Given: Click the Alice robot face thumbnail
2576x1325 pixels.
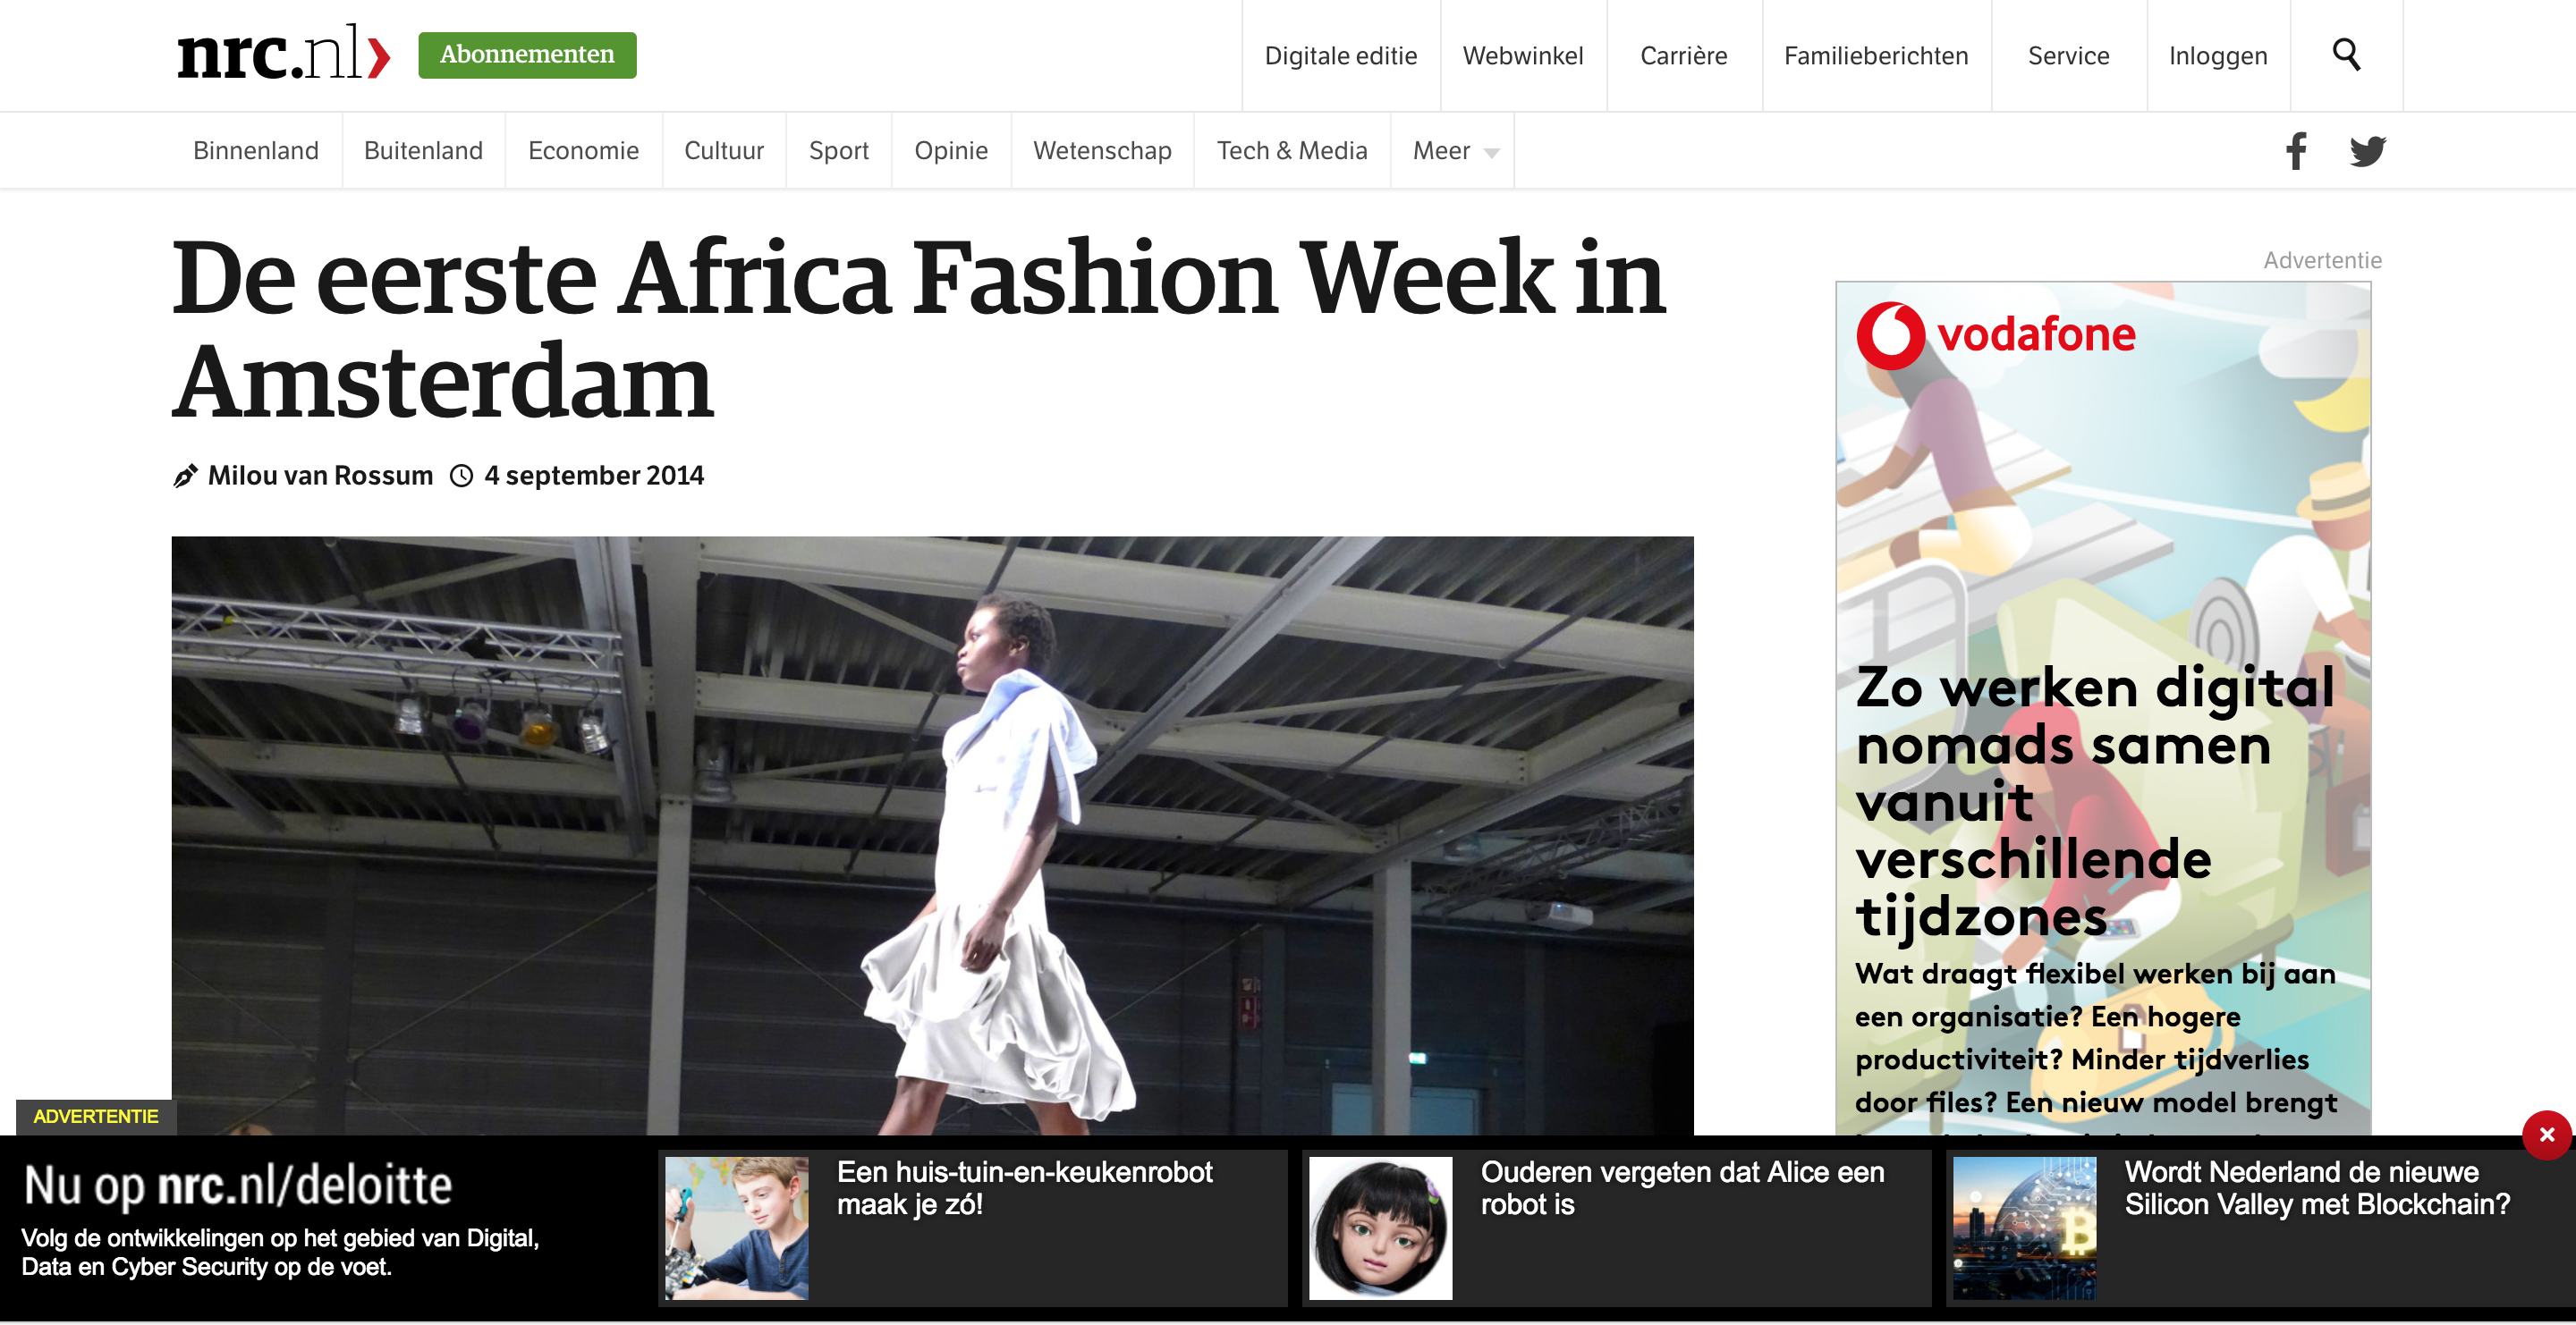Looking at the screenshot, I should pos(1380,1228).
